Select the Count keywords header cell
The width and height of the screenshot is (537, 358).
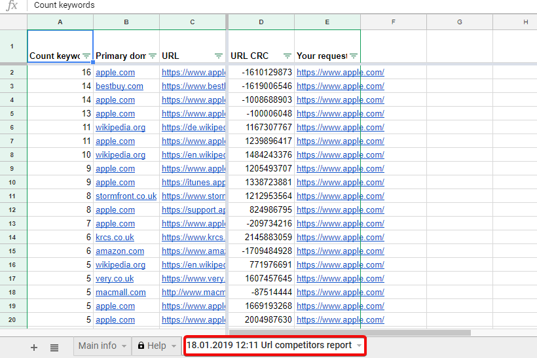point(60,46)
